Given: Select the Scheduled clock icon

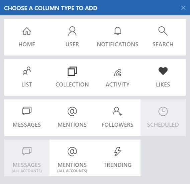Looking at the screenshot, I should pyautogui.click(x=163, y=111).
